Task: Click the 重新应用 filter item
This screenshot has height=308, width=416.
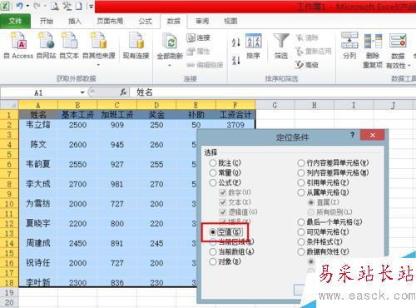Action: pyautogui.click(x=314, y=52)
